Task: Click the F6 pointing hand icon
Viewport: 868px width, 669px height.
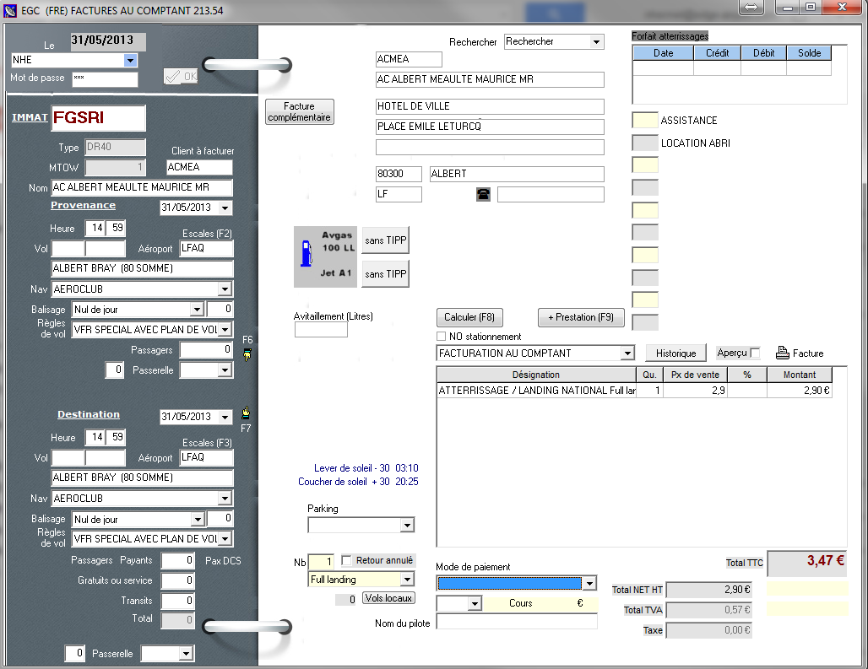Action: point(247,353)
